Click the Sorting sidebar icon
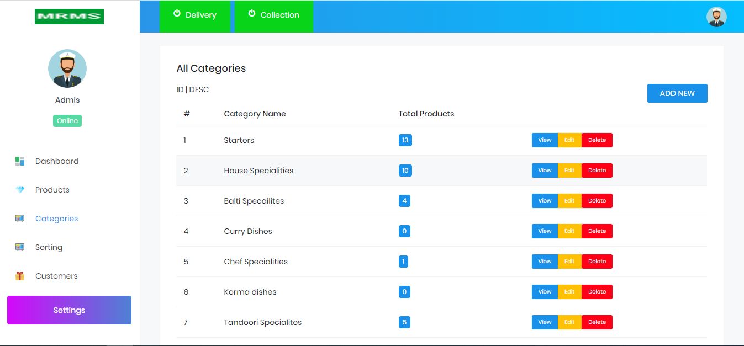Image resolution: width=744 pixels, height=346 pixels. 20,247
